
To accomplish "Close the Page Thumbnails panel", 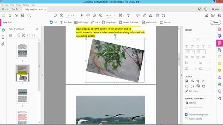I will 37,29.
